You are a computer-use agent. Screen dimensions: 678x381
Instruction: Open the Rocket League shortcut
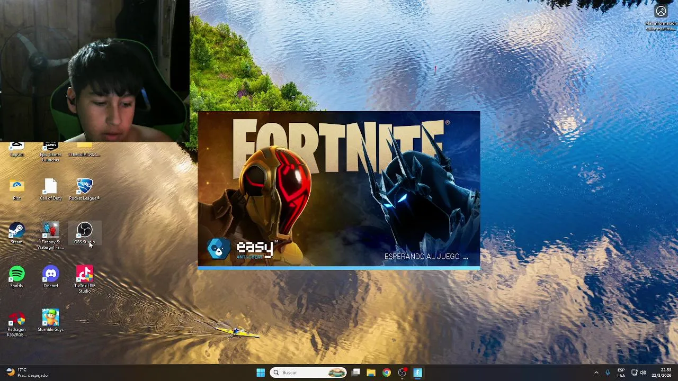click(84, 189)
